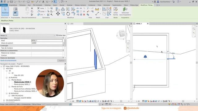Screen dimensions: 198x111
Task: Open the Propriedades de tipo icon
Action: [x=15, y=9]
